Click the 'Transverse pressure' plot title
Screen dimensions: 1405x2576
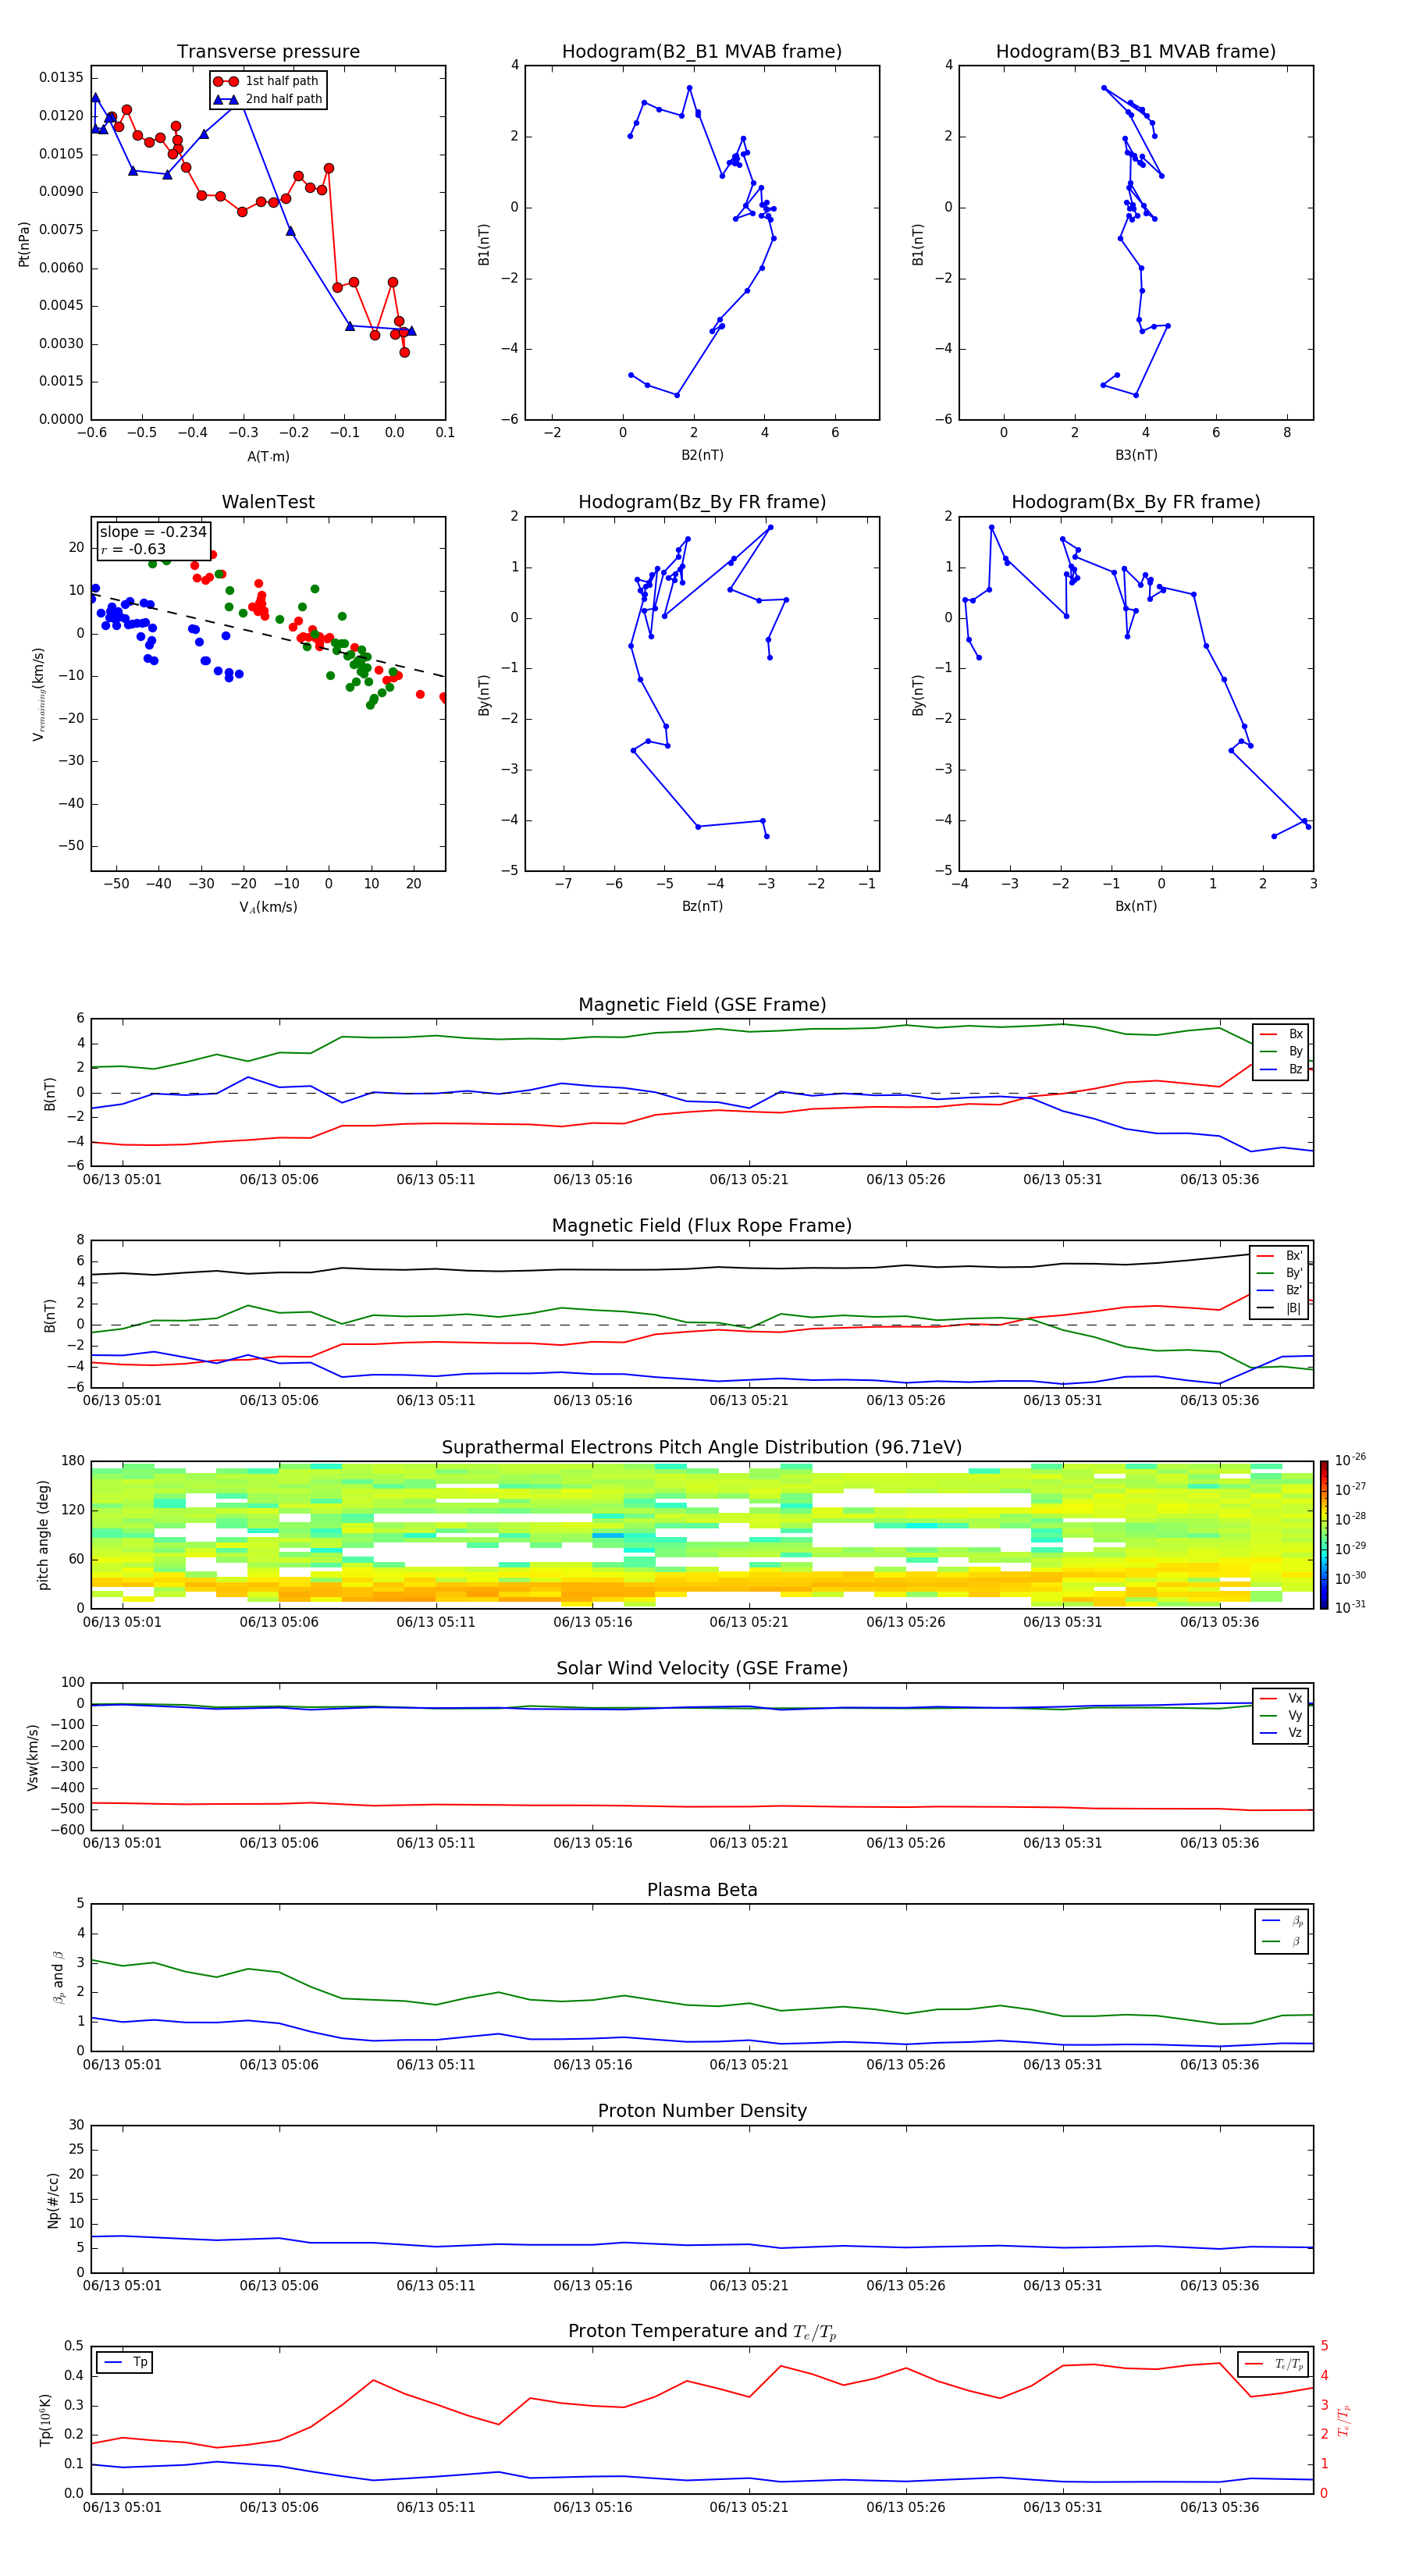[x=268, y=52]
